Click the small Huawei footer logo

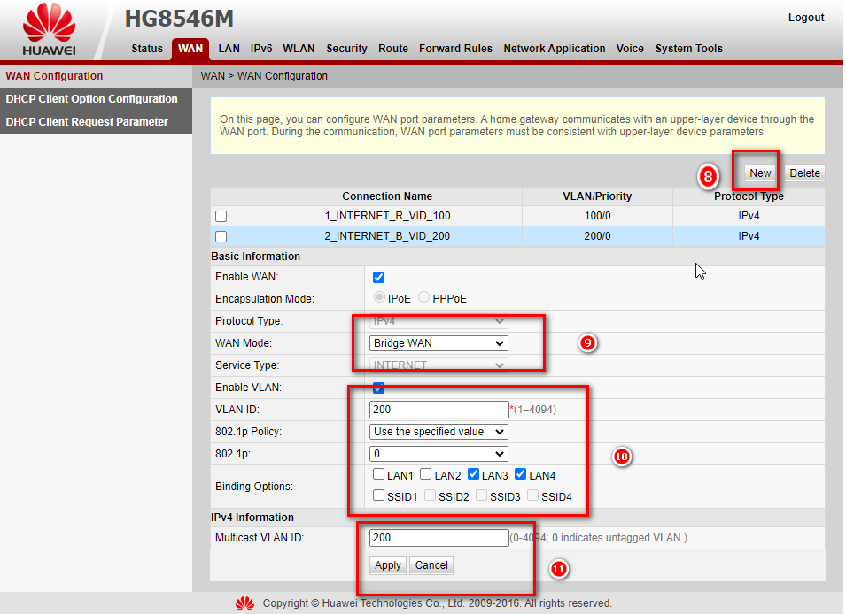tap(244, 603)
